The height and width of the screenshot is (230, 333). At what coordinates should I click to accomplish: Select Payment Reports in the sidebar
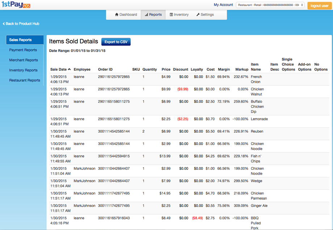23,50
